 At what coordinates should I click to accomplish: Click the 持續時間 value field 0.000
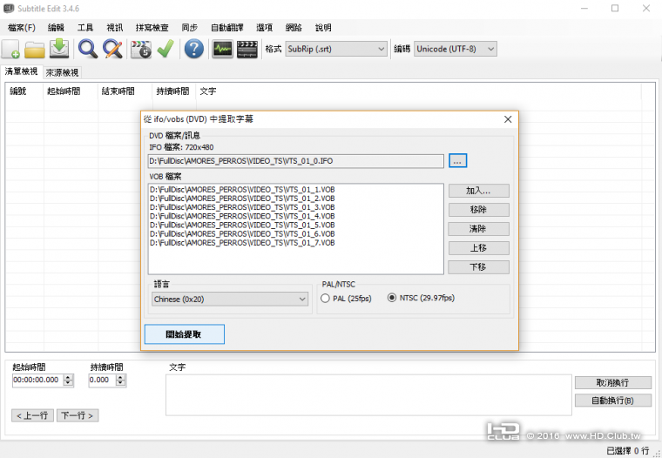102,380
